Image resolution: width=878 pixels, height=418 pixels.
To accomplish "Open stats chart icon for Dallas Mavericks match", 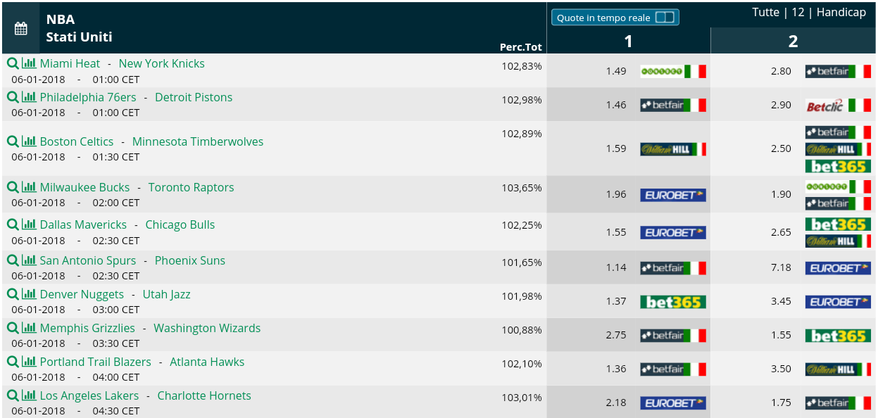I will pyautogui.click(x=29, y=224).
